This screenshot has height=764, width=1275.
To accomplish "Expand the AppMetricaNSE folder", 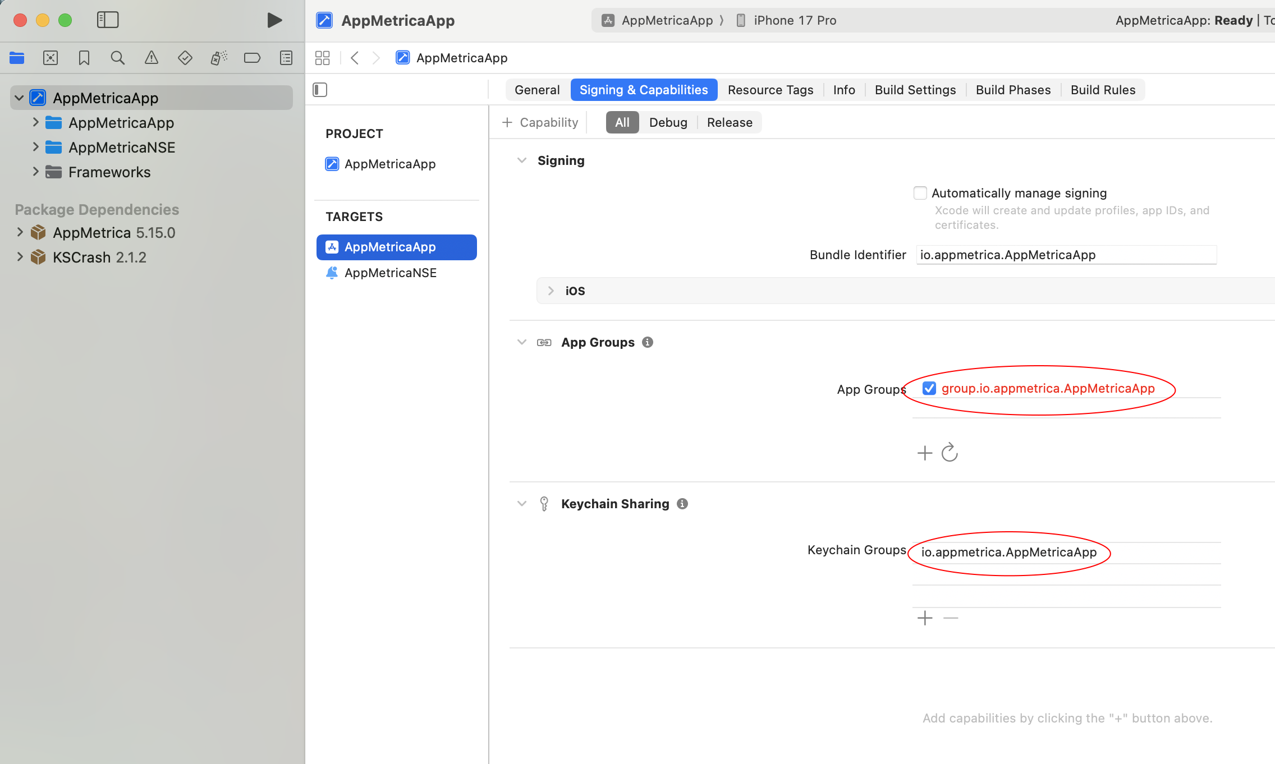I will [36, 147].
